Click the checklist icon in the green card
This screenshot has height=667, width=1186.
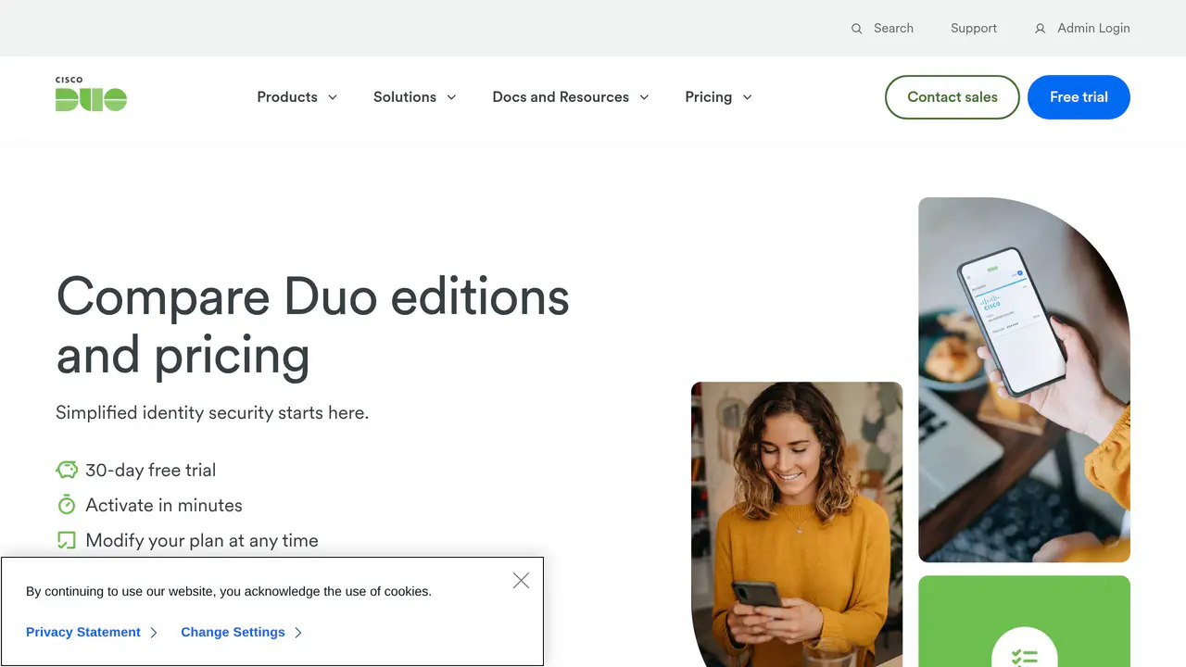pos(1024,657)
